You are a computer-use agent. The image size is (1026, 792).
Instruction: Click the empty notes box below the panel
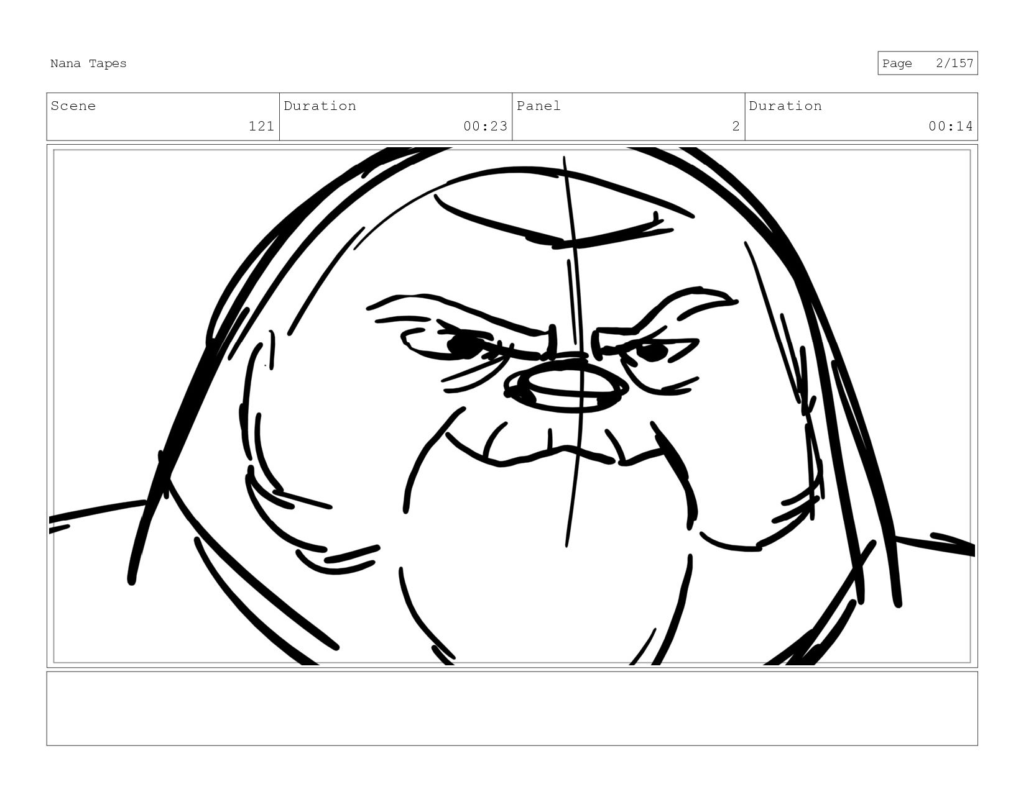tap(512, 708)
